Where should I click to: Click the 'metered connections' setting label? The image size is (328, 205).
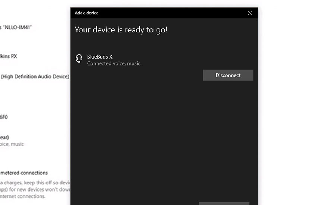click(24, 173)
